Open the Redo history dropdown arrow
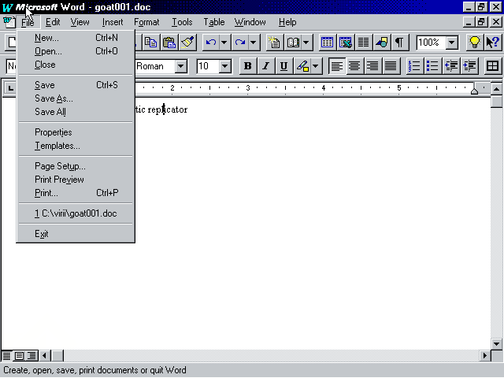 coord(254,43)
